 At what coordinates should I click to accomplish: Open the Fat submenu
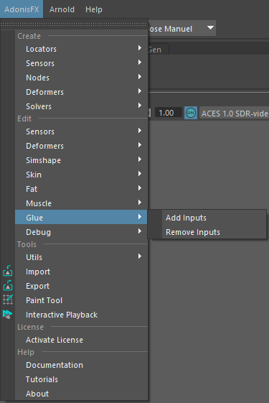[x=81, y=189]
